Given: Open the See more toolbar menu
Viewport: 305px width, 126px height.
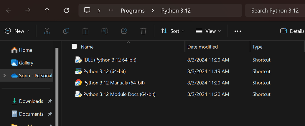Looking at the screenshot, I should tap(238, 31).
